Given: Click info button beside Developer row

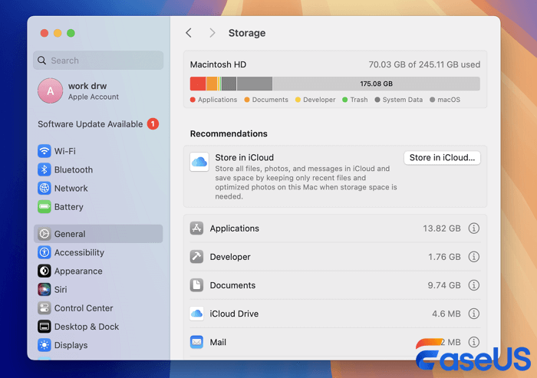Looking at the screenshot, I should click(473, 257).
